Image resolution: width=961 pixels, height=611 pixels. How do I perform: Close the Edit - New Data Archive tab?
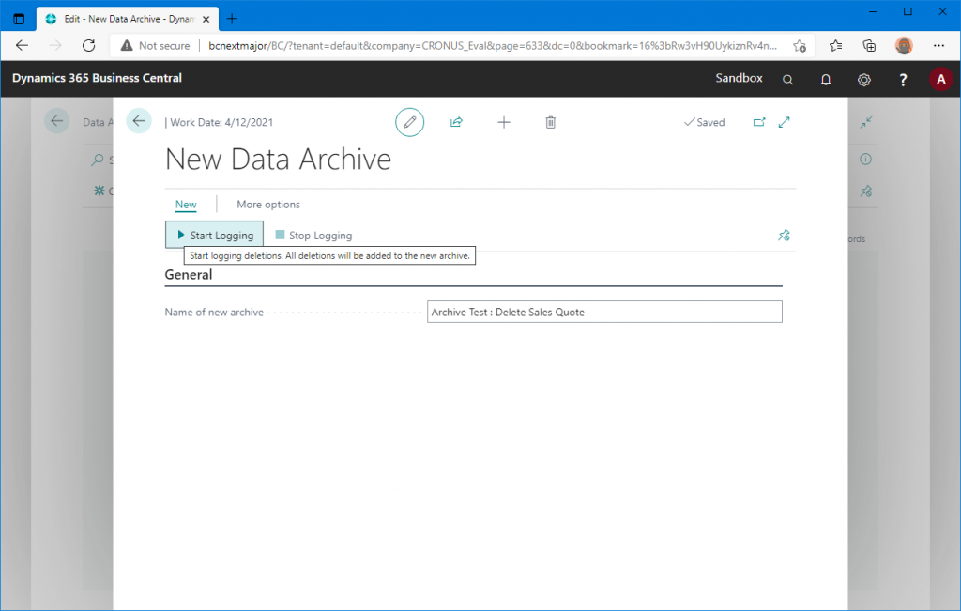(x=206, y=19)
